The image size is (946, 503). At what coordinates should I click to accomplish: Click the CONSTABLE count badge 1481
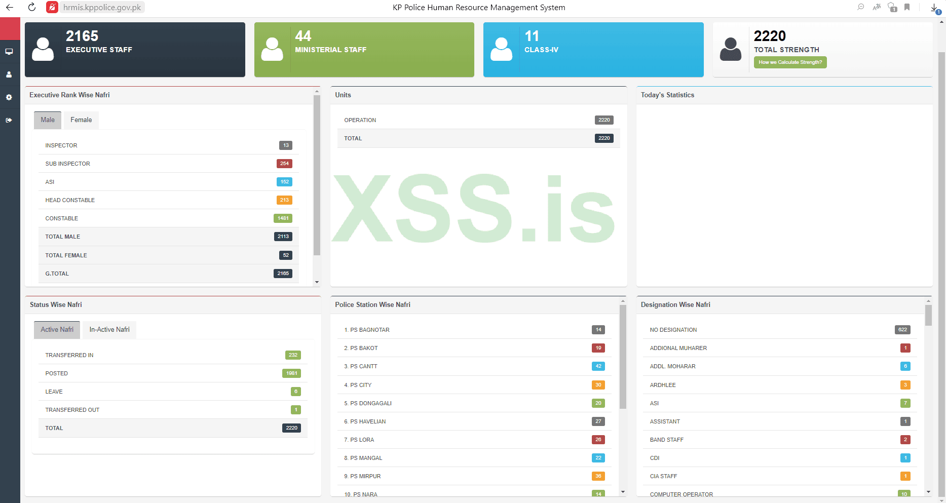283,218
